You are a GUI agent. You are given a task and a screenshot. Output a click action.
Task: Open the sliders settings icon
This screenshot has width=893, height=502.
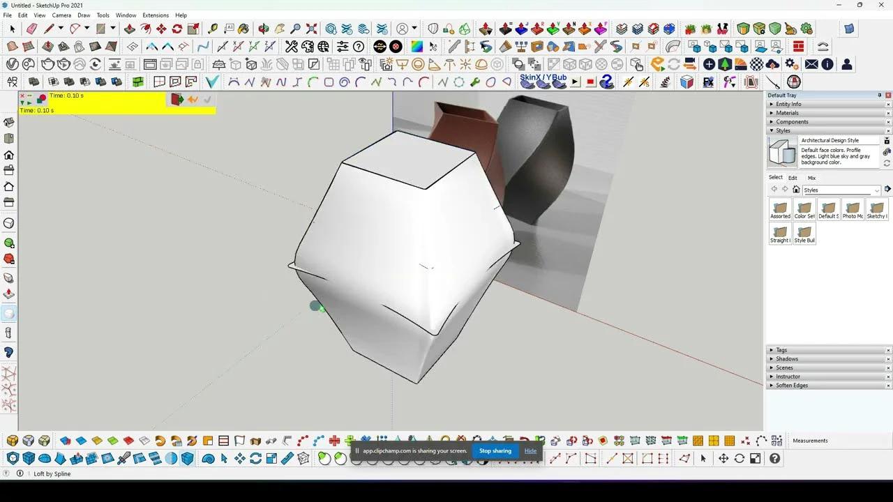(x=343, y=47)
